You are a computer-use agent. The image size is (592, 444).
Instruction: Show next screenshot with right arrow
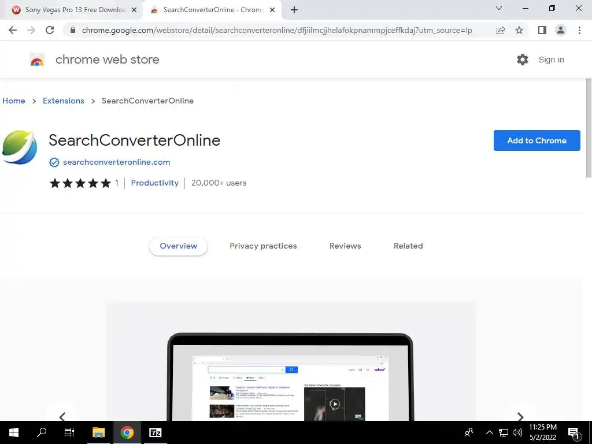coord(520,416)
